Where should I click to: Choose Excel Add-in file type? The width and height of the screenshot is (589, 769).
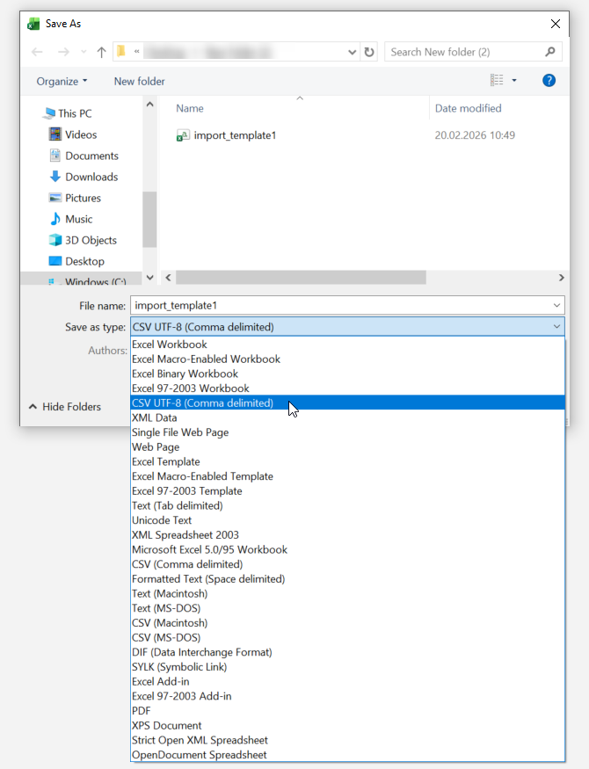[x=348, y=682]
